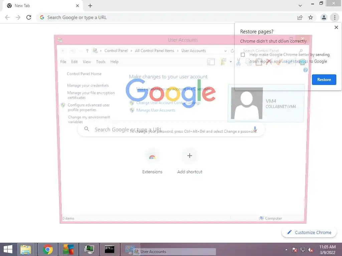Enable sending crash reports checkbox
342x256 pixels.
coord(243,55)
